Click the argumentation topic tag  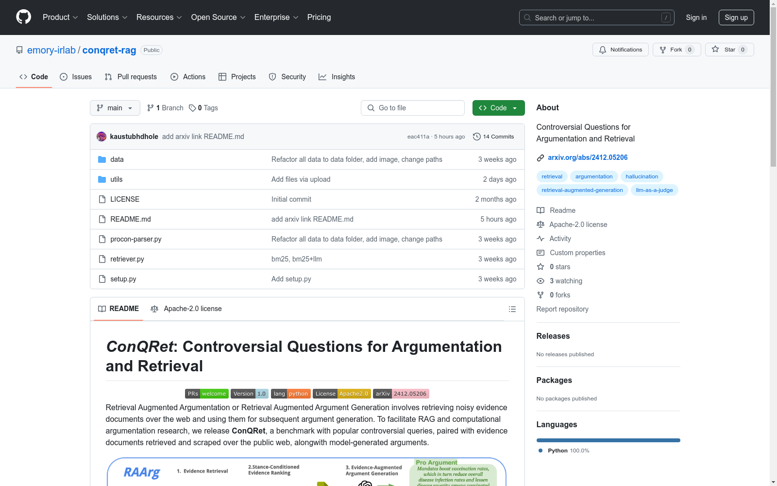tap(594, 176)
